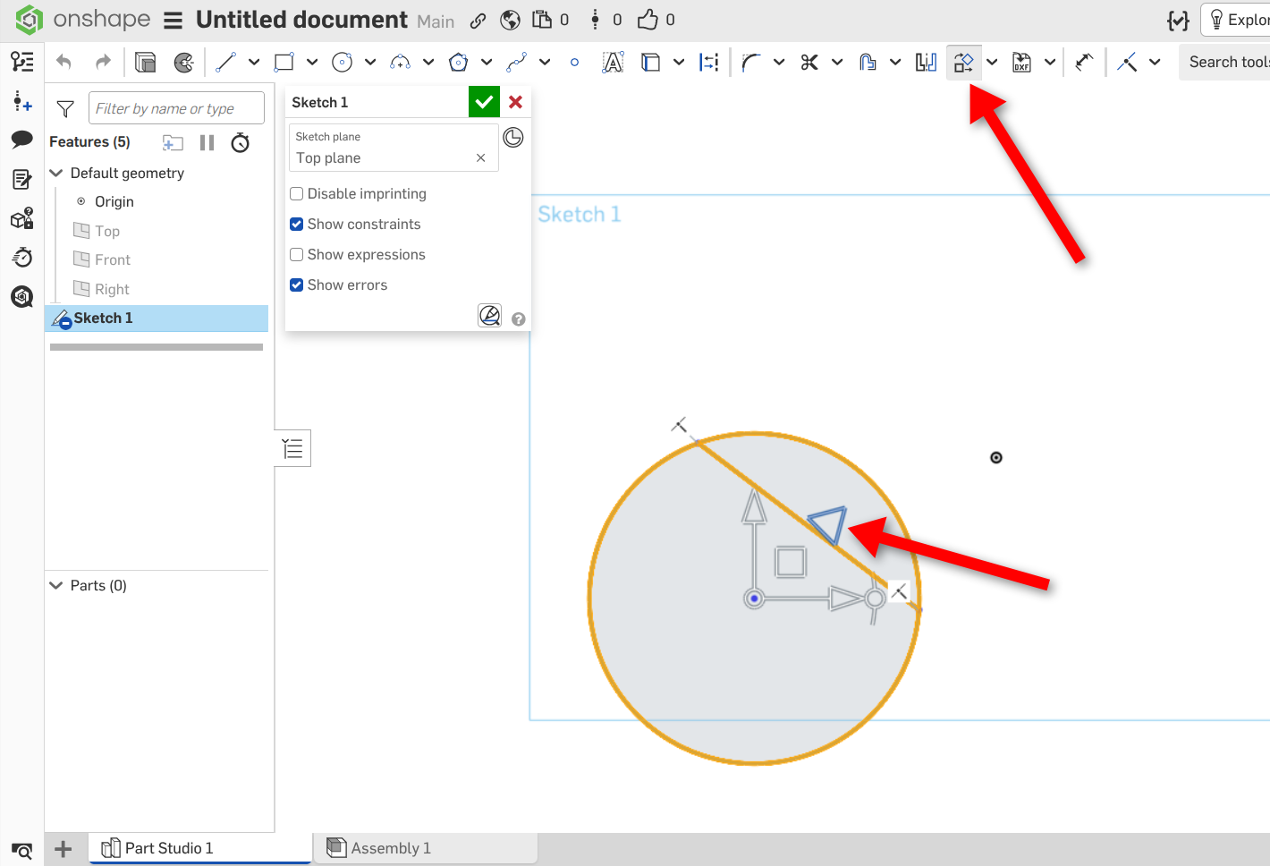Click the Search tools box

pos(1225,62)
